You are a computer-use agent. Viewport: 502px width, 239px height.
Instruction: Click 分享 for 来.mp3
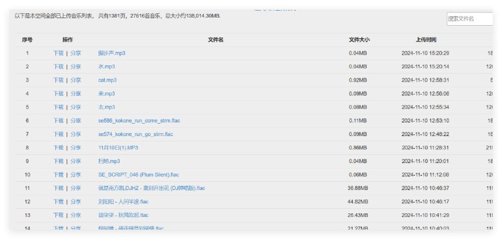[76, 93]
